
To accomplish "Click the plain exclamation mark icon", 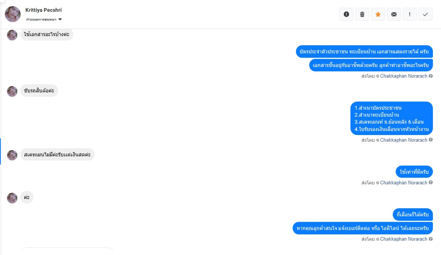I will (x=409, y=14).
